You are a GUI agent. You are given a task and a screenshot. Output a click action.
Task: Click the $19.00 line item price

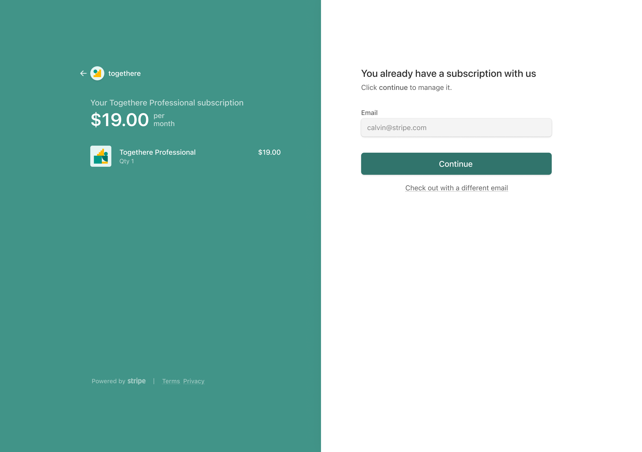pos(269,152)
